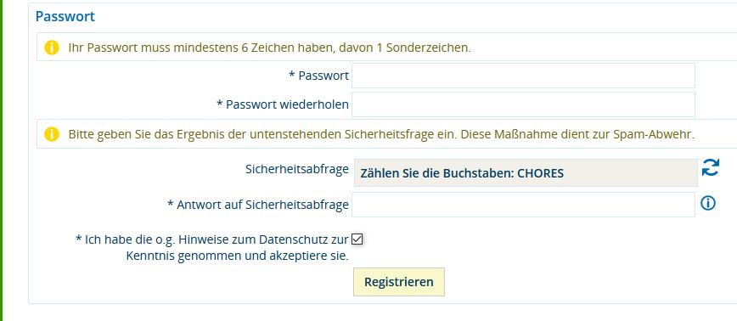Click yellow info icon in password requirement notice
The image size is (737, 321).
[52, 48]
